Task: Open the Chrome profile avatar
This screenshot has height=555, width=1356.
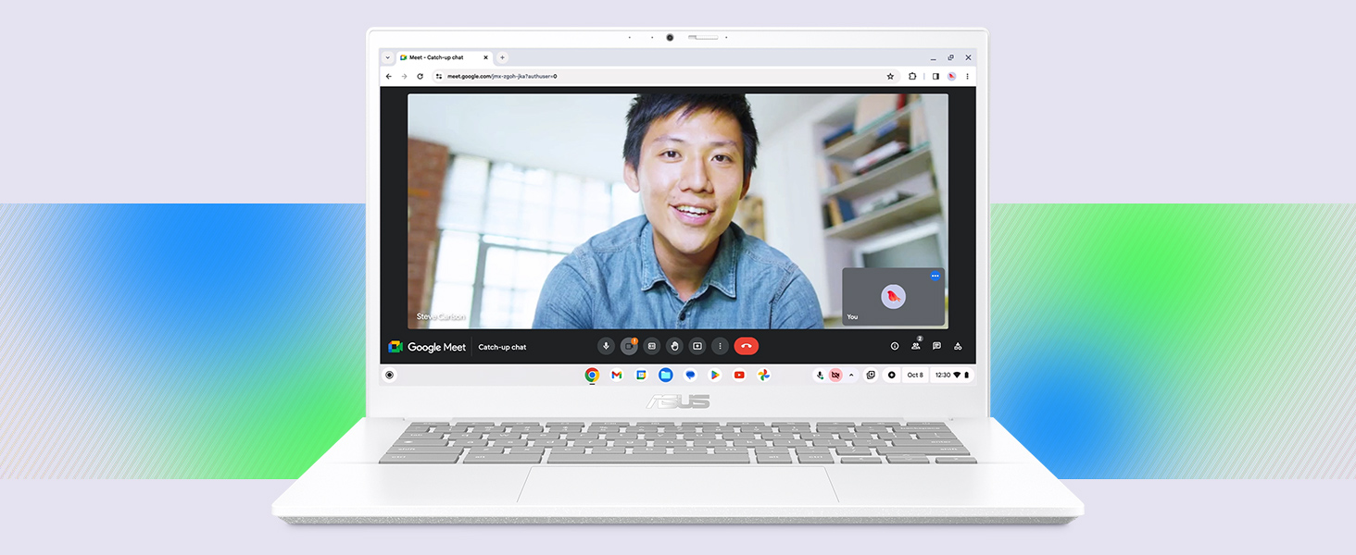Action: coord(951,76)
